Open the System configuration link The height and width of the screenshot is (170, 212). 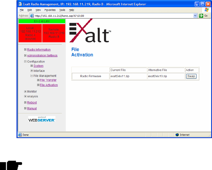pyautogui.click(x=38, y=66)
